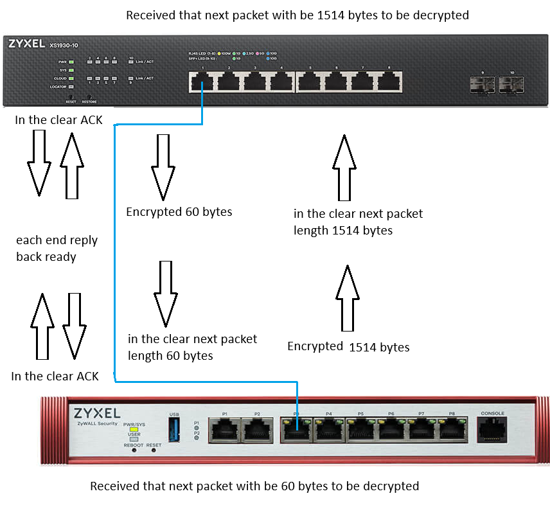Image resolution: width=550 pixels, height=505 pixels.
Task: Click the CONSOLE port on the firewall
Action: (492, 430)
